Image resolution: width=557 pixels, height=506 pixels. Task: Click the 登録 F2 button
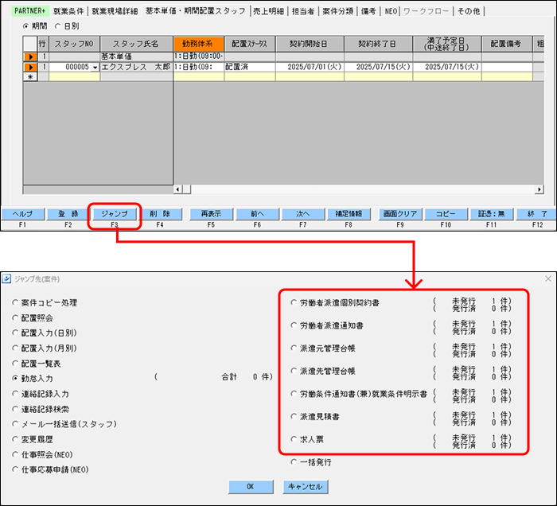(x=68, y=214)
